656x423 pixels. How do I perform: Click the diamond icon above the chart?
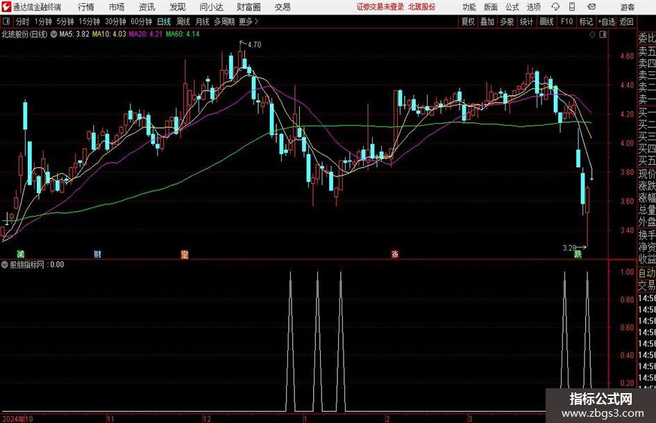592,35
